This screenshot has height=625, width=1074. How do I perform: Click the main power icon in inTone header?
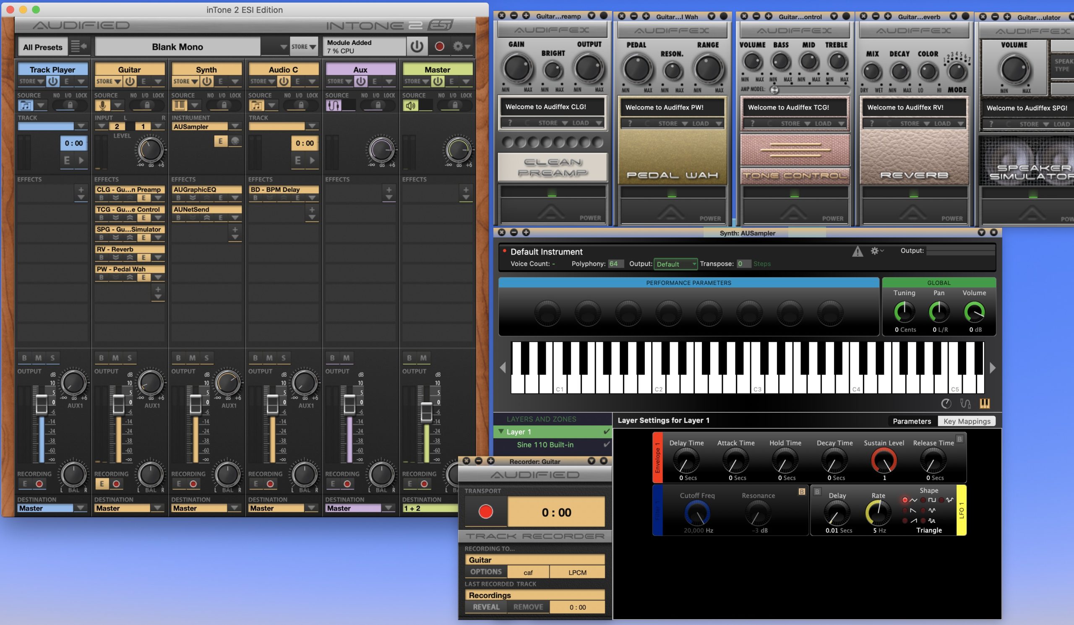point(417,47)
